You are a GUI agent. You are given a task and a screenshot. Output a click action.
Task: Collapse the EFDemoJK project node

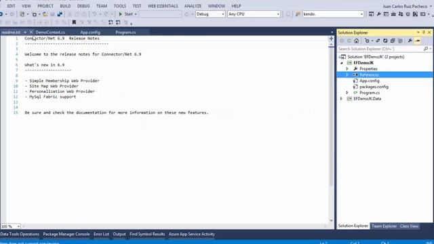click(x=341, y=63)
